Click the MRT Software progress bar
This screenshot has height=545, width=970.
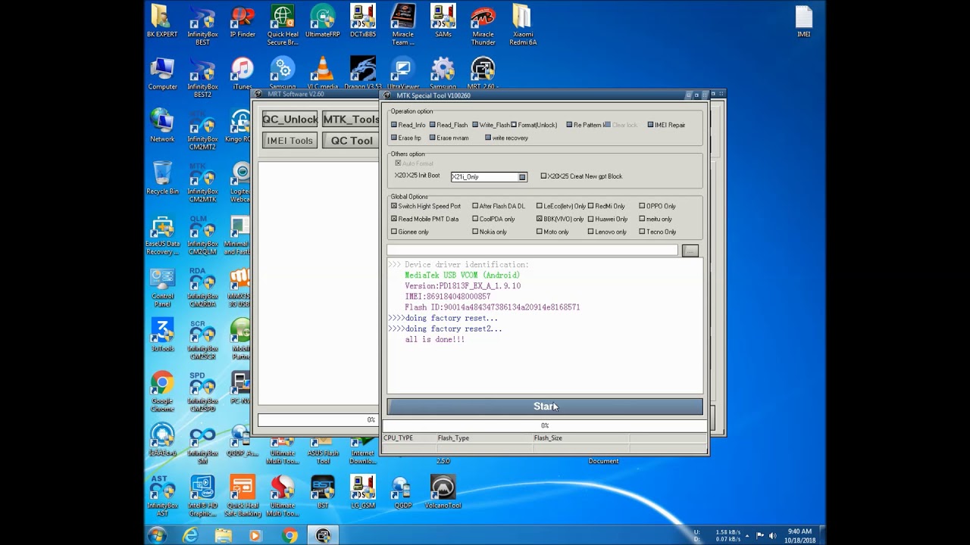pyautogui.click(x=318, y=419)
